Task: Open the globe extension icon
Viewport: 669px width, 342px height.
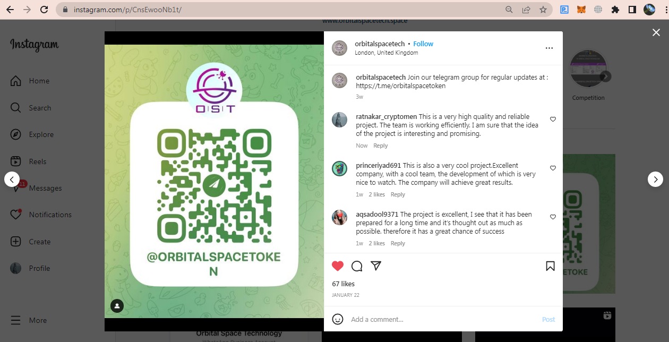Action: click(x=598, y=10)
